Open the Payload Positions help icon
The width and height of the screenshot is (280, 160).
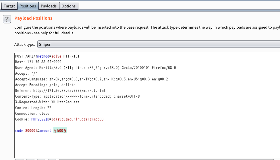click(x=7, y=19)
